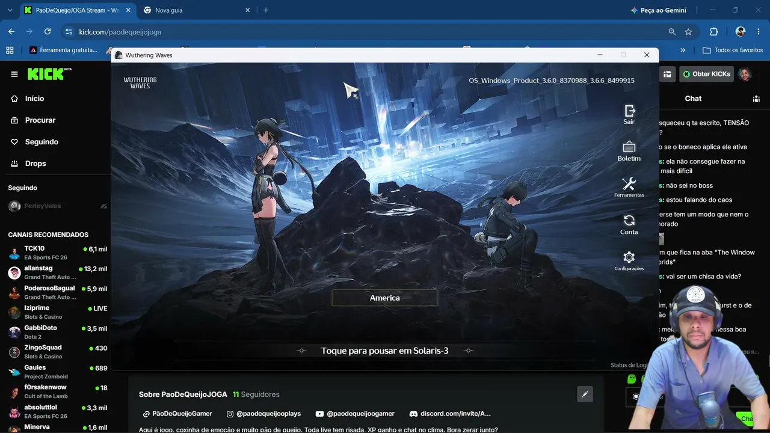Click the kick.com address bar
770x433 pixels.
361,32
